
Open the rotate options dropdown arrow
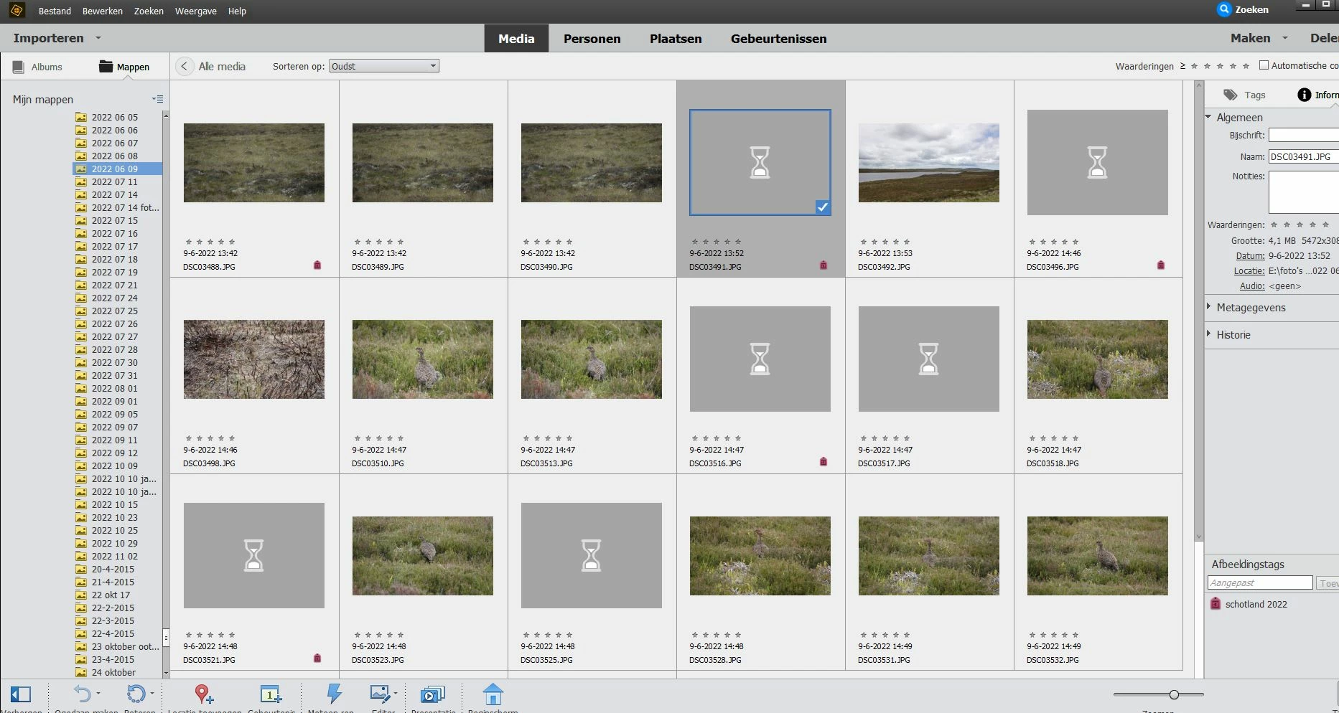tap(152, 694)
